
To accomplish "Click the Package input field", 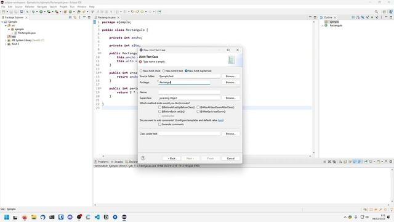I will (x=184, y=82).
